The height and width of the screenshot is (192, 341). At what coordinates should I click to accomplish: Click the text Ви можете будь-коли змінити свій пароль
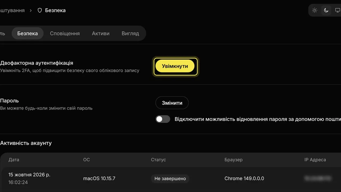[x=46, y=108]
